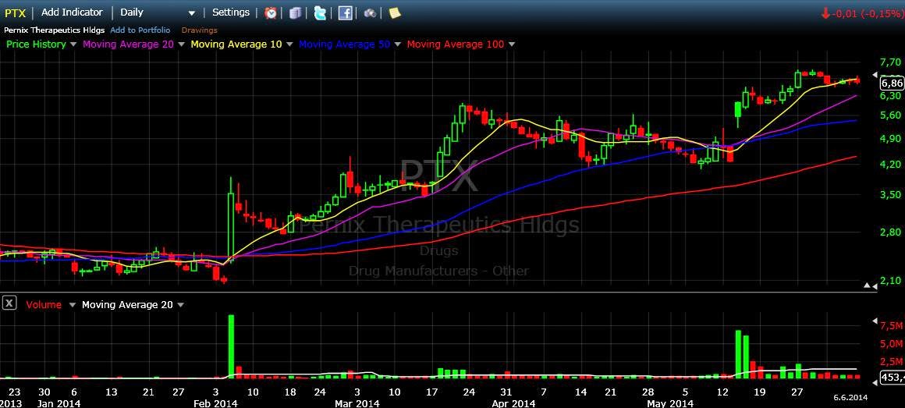Click the binoculars icon in toolbar
Image resolution: width=905 pixels, height=408 pixels.
click(x=370, y=12)
